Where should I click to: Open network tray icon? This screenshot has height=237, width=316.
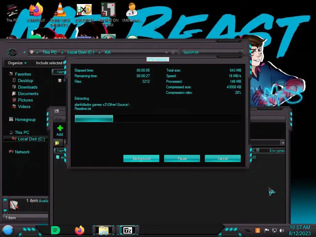tap(274, 230)
